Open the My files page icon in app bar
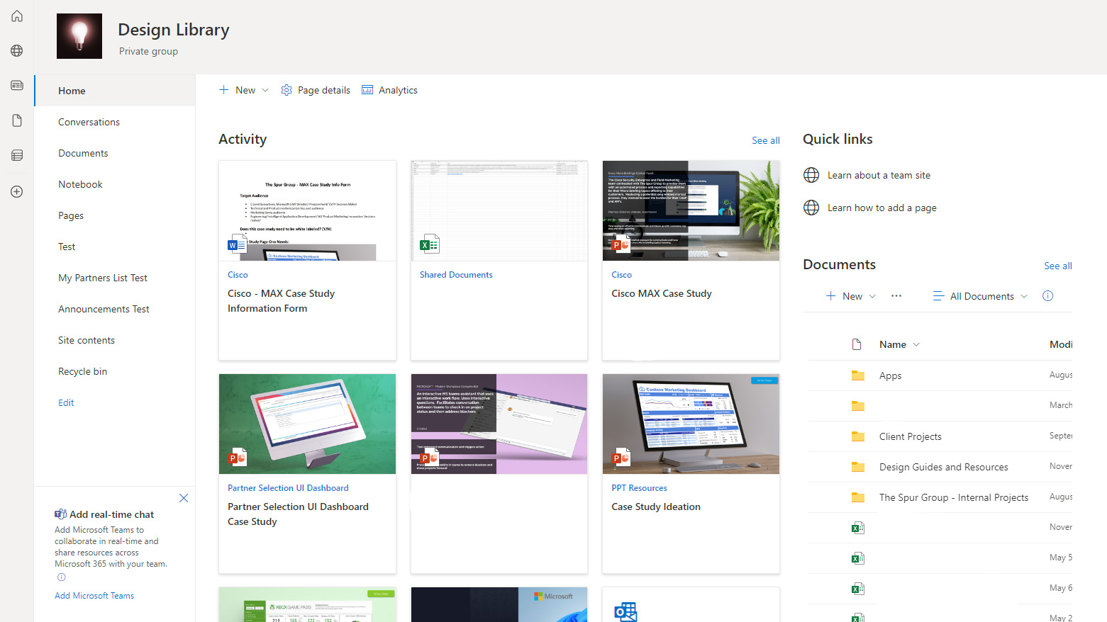This screenshot has height=622, width=1107. coord(17,120)
